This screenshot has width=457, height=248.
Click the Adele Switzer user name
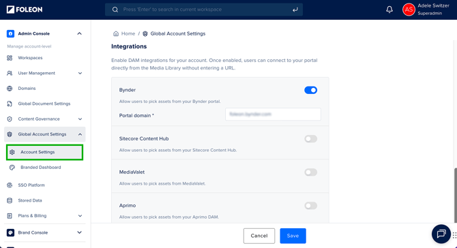point(433,6)
